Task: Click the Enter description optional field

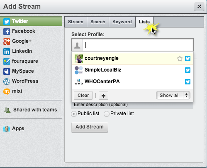Action: pyautogui.click(x=132, y=105)
